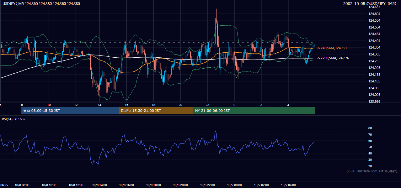Click price axis label 124.305

tap(374, 54)
